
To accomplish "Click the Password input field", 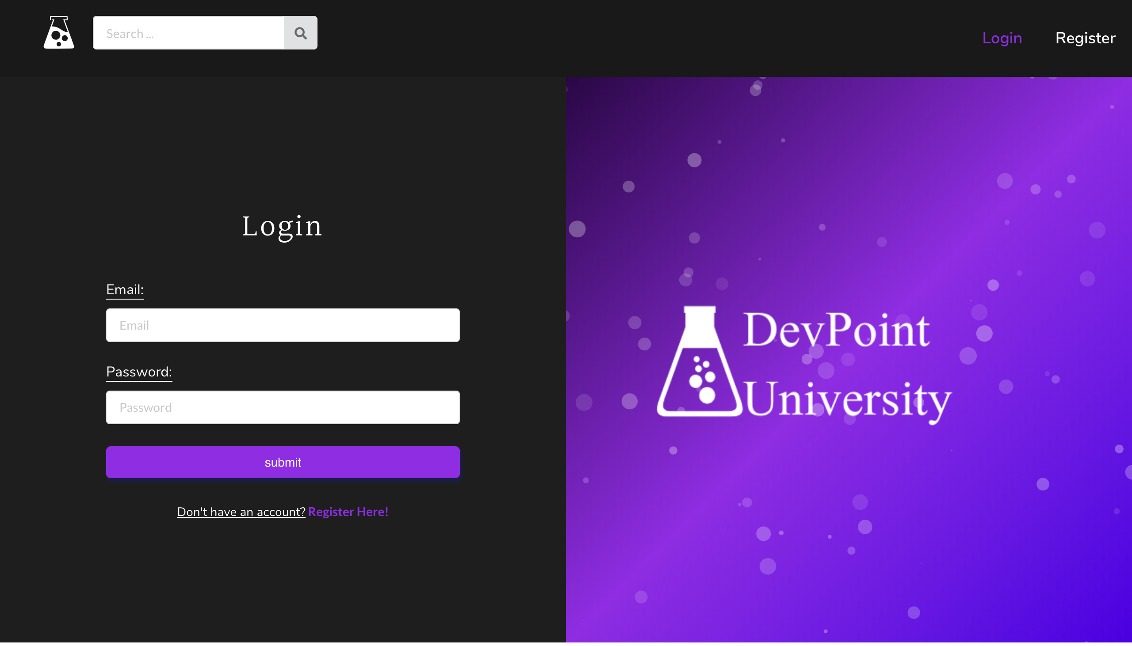I will tap(283, 407).
